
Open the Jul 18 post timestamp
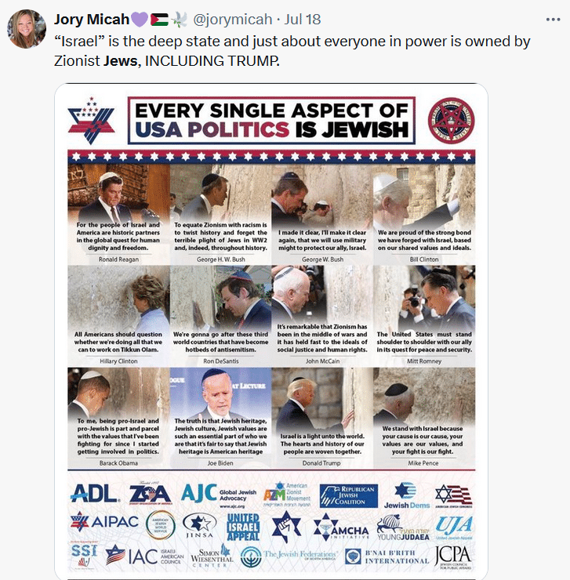tap(303, 20)
